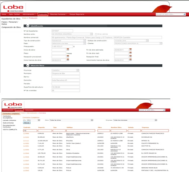Open calendar for Recepción final

coord(130,56)
